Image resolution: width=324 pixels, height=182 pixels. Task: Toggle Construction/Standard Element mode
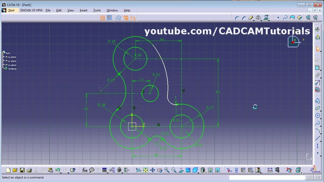coord(118,18)
